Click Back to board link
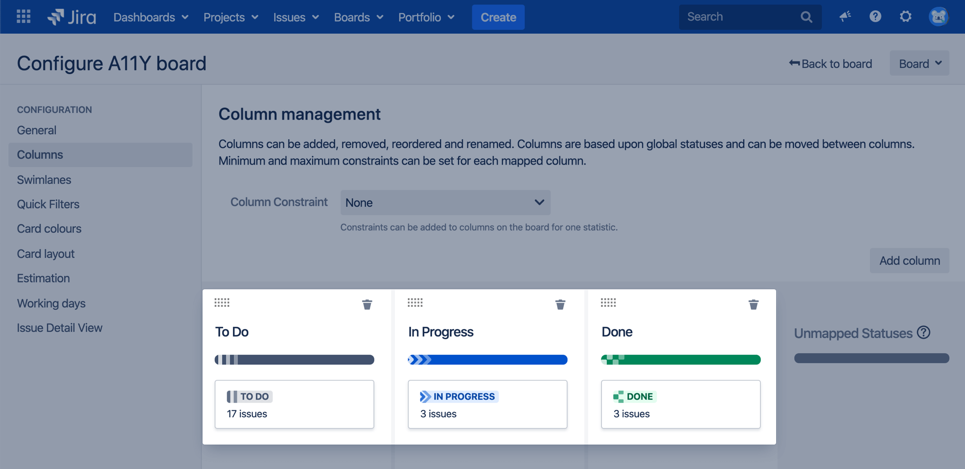 [830, 64]
